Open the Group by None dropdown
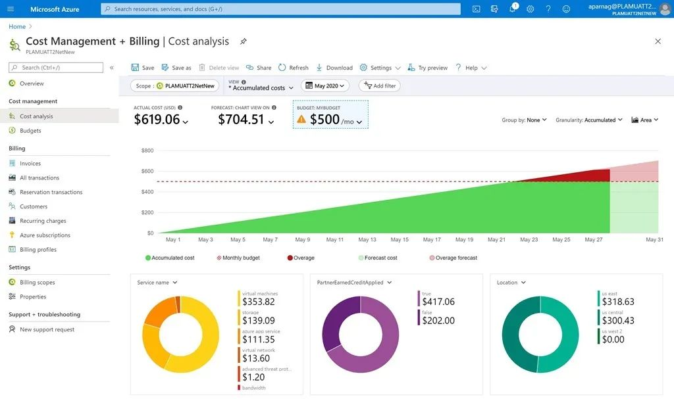The width and height of the screenshot is (674, 399). (x=524, y=120)
